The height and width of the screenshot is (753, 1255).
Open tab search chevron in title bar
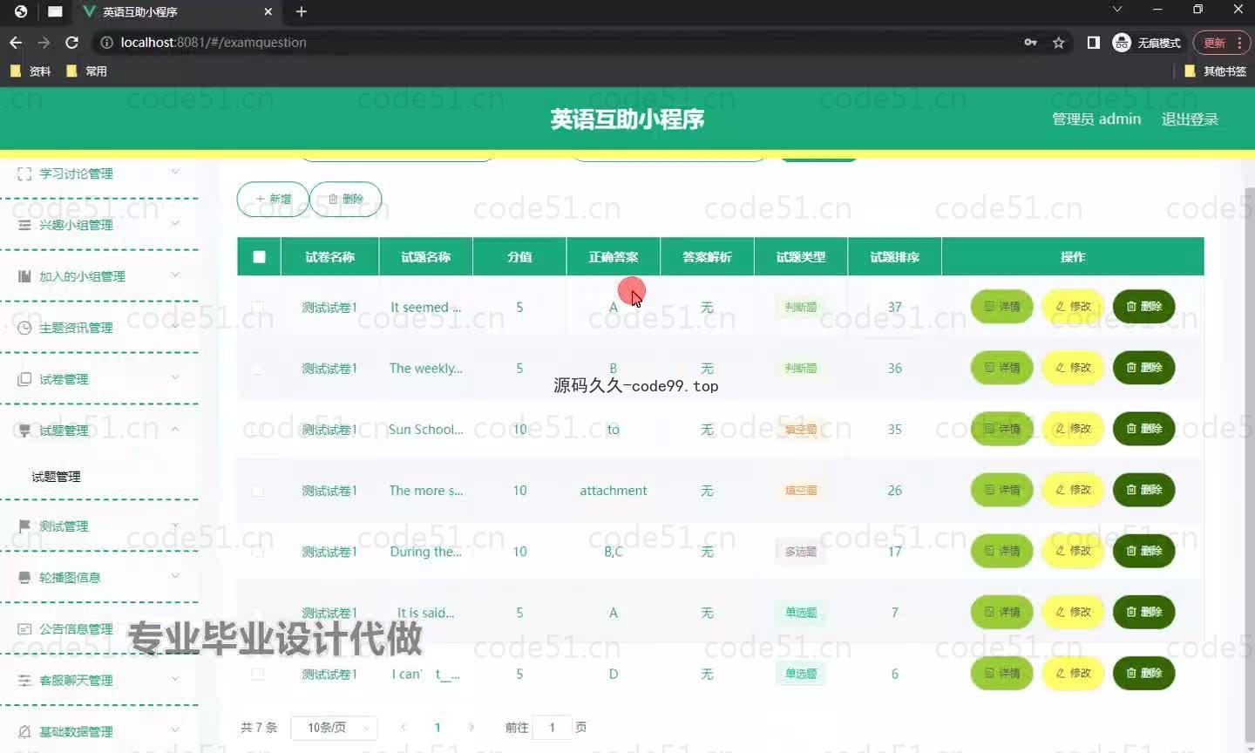(x=1117, y=10)
